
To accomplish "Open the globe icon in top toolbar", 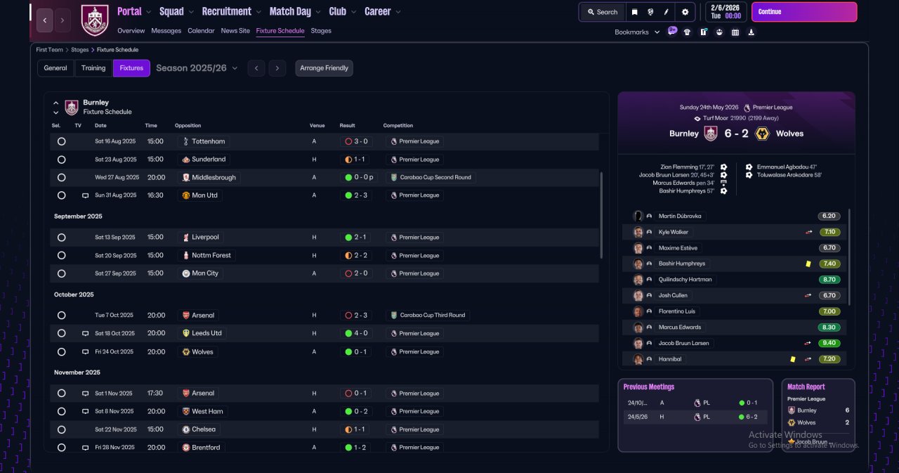I will click(651, 12).
